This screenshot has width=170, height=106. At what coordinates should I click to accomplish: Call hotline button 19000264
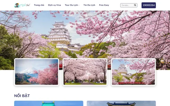click(x=149, y=5)
